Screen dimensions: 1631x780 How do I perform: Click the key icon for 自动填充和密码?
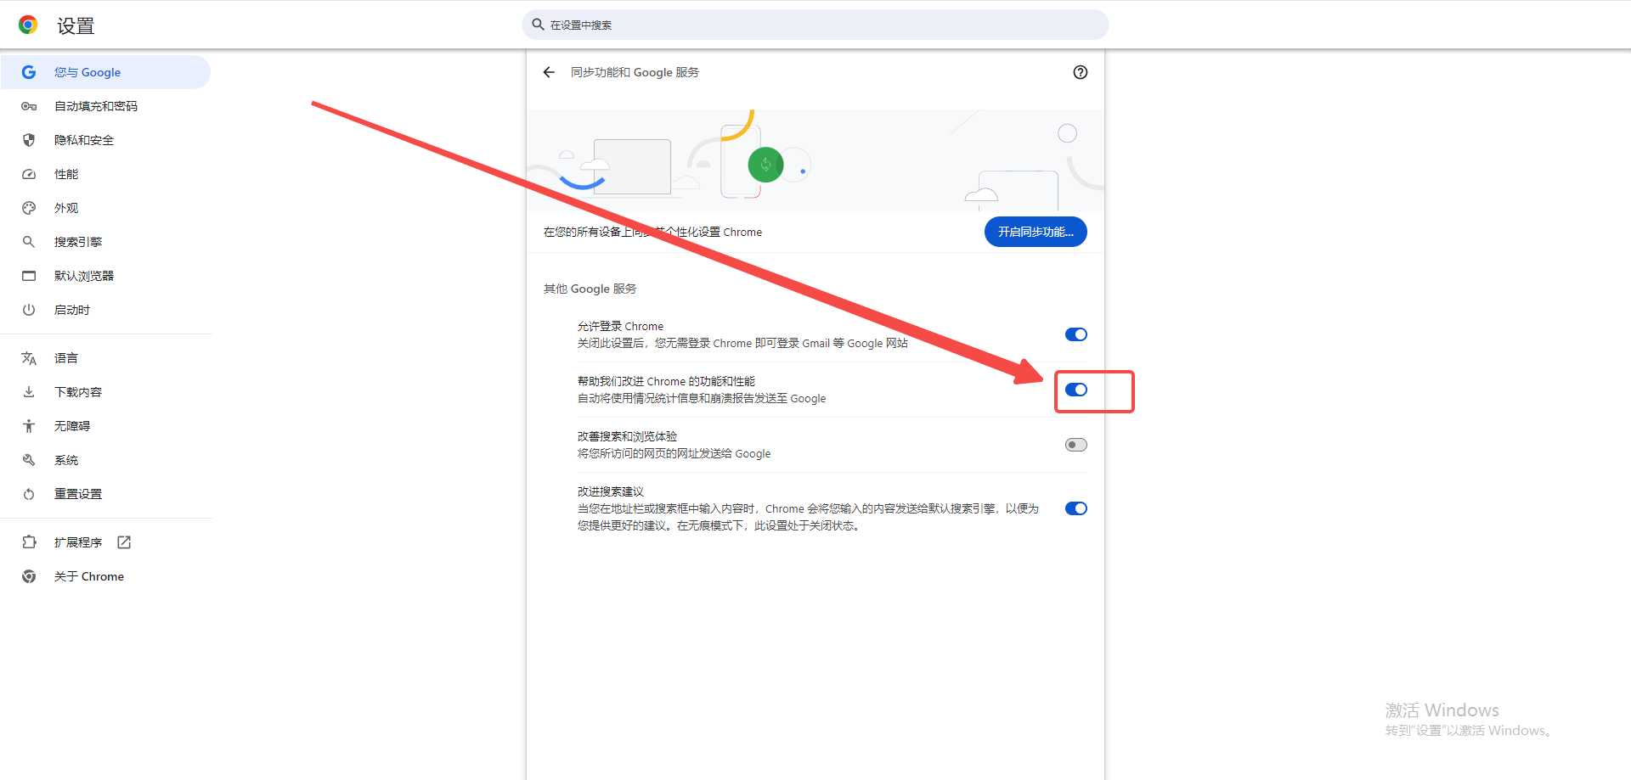tap(29, 106)
